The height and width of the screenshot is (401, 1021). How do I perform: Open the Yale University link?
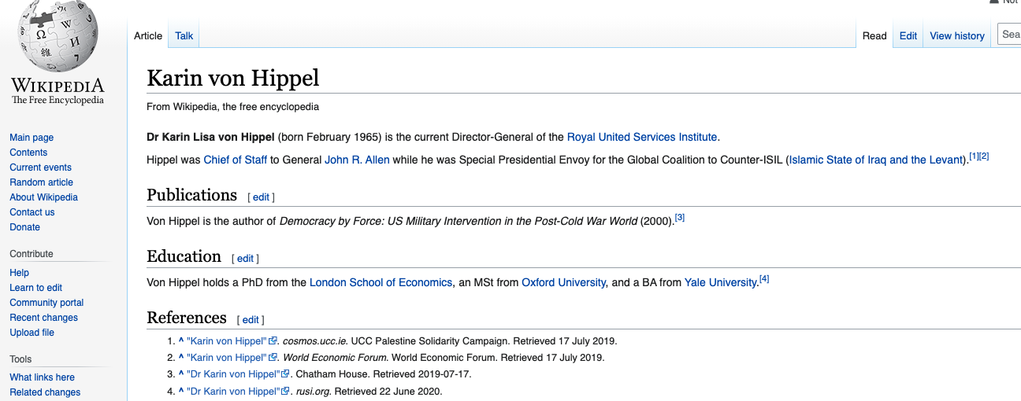(720, 282)
